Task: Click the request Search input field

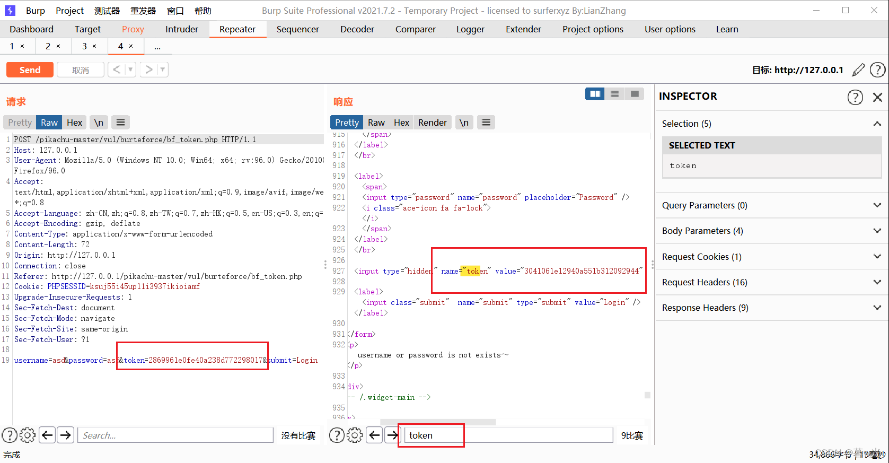Action: pyautogui.click(x=175, y=435)
